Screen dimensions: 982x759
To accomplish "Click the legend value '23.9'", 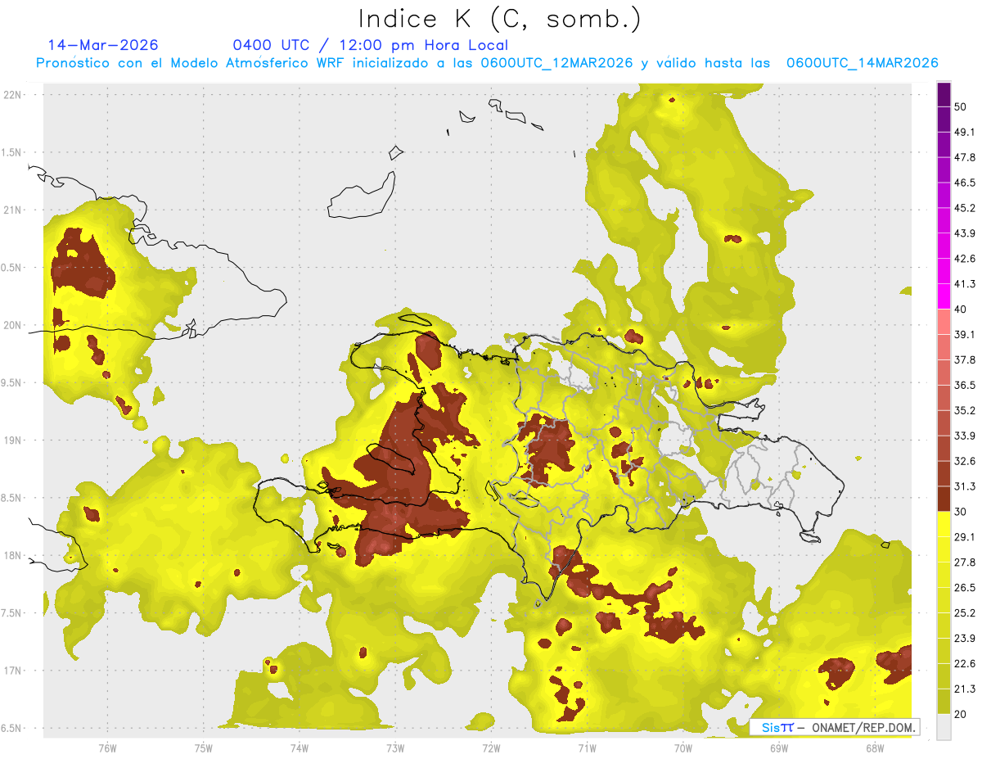I will pyautogui.click(x=965, y=638).
